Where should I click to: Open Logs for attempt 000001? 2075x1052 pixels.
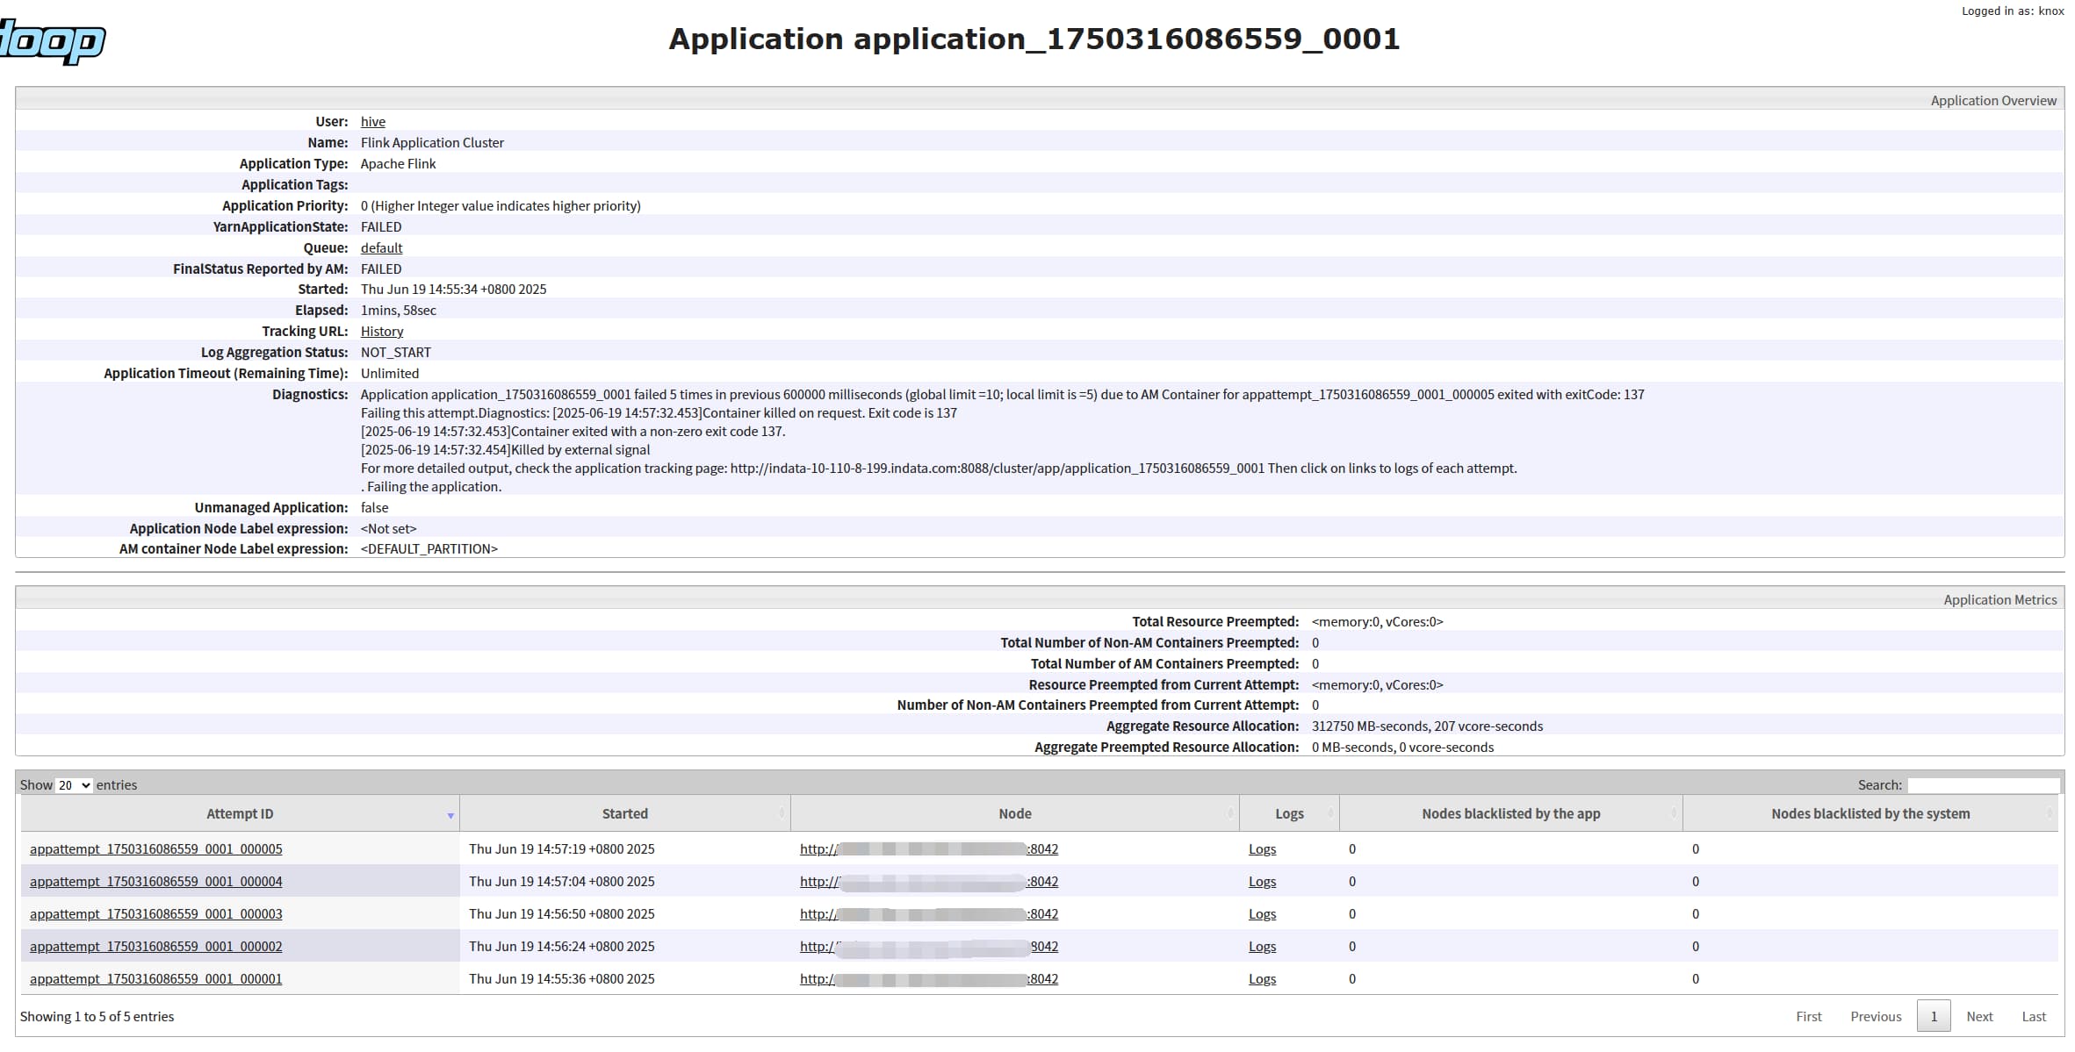pyautogui.click(x=1262, y=978)
